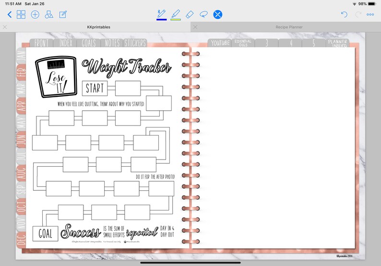Jump to the SEP month tab
Screen dimensions: 381x266
[x=22, y=189]
